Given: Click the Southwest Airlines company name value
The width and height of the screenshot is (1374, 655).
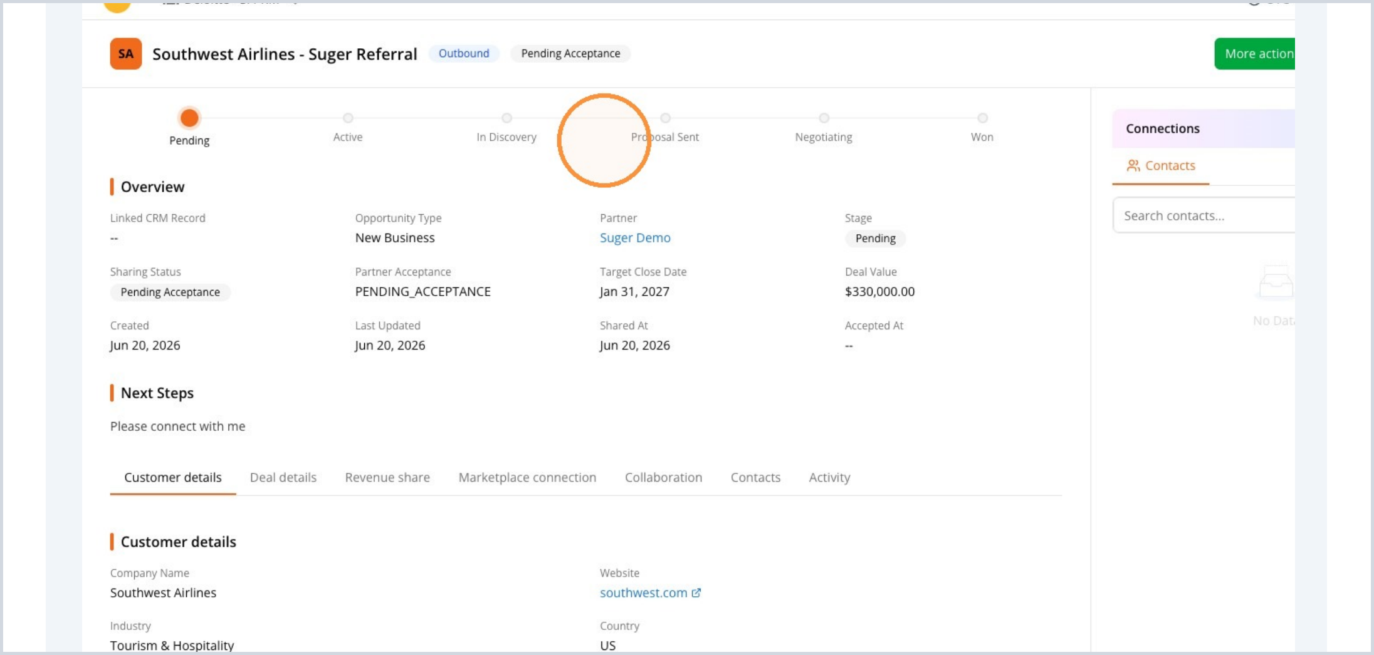Looking at the screenshot, I should click(163, 592).
